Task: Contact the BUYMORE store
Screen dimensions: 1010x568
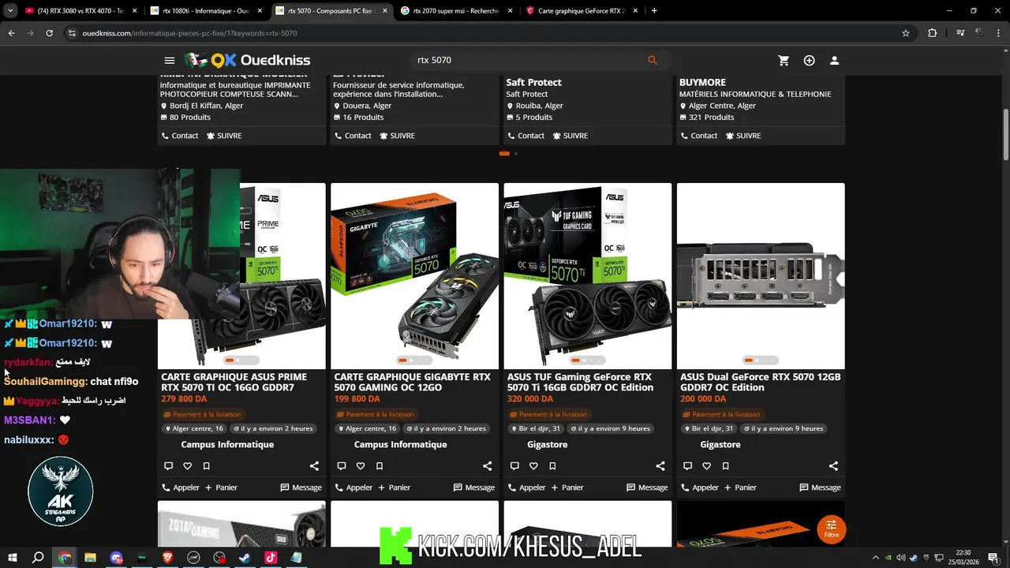Action: click(699, 136)
